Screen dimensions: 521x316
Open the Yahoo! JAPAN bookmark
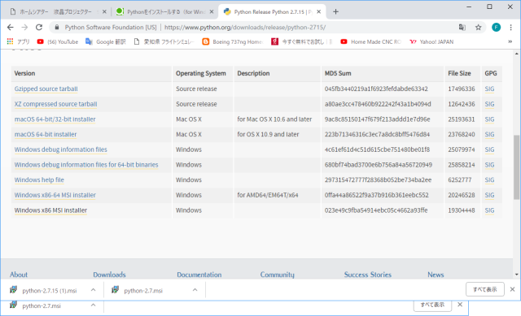point(431,41)
